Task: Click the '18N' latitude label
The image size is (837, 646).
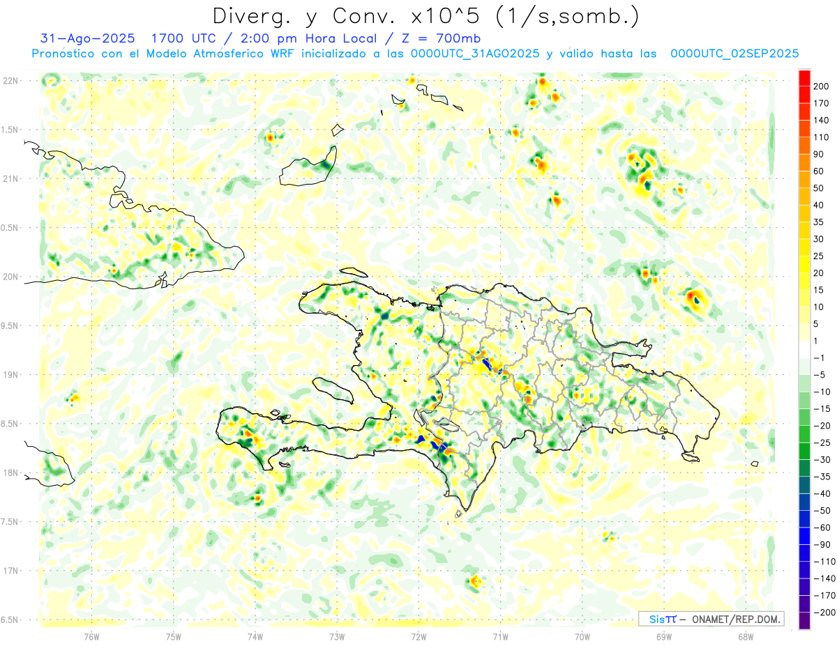Action: (11, 473)
